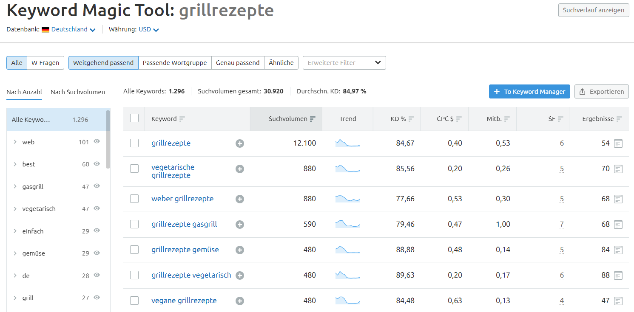
Task: Open results icon for "vegane grillrezepte"
Action: point(618,300)
